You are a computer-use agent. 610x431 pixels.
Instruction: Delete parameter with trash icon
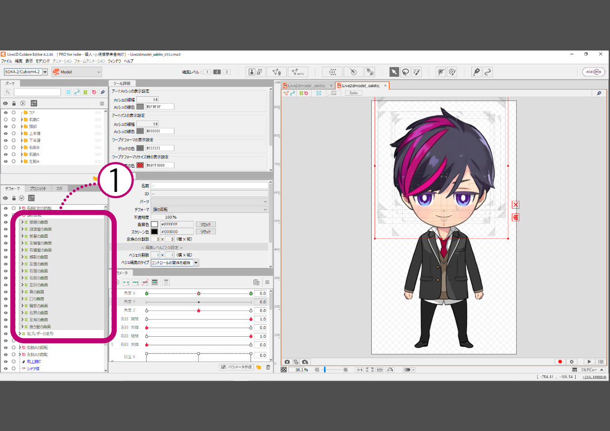click(x=268, y=367)
